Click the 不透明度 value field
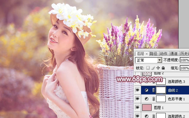The image size is (189, 118). coord(185,60)
